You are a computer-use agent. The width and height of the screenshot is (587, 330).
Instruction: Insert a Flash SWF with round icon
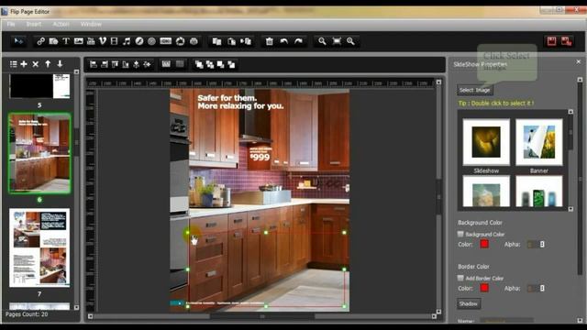coord(139,41)
